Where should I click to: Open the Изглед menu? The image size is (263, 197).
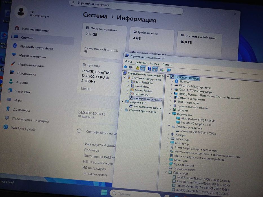point(154,64)
